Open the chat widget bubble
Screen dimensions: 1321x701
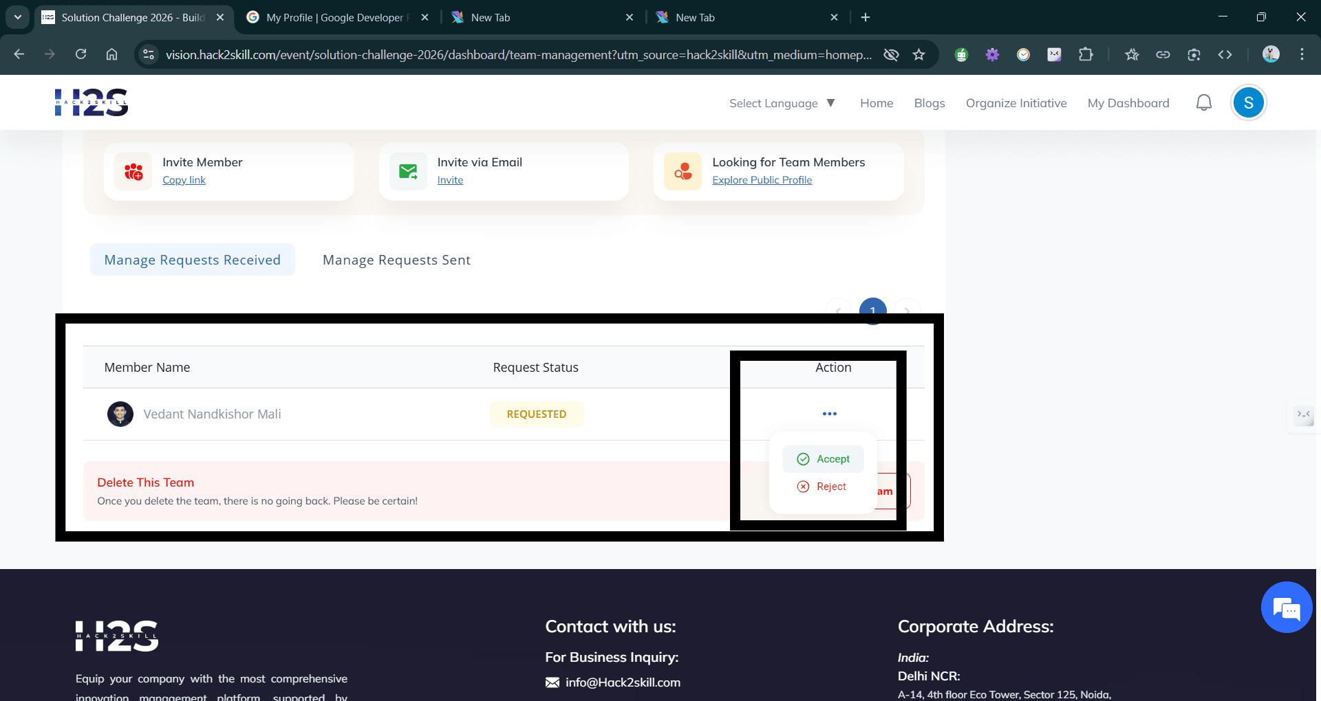(1286, 607)
